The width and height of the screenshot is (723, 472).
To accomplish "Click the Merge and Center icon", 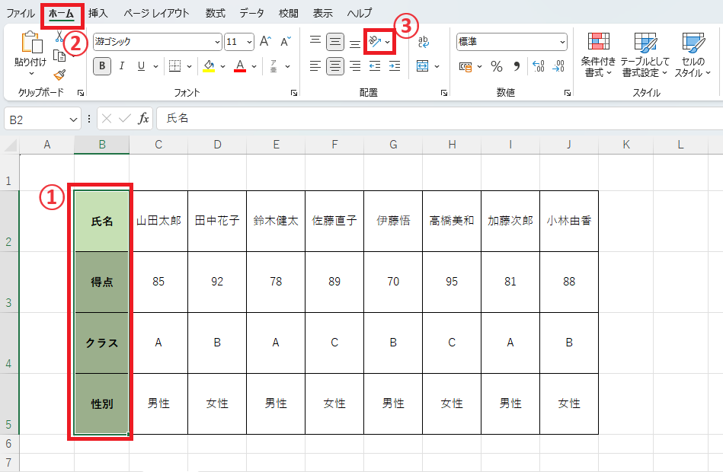I will (422, 66).
